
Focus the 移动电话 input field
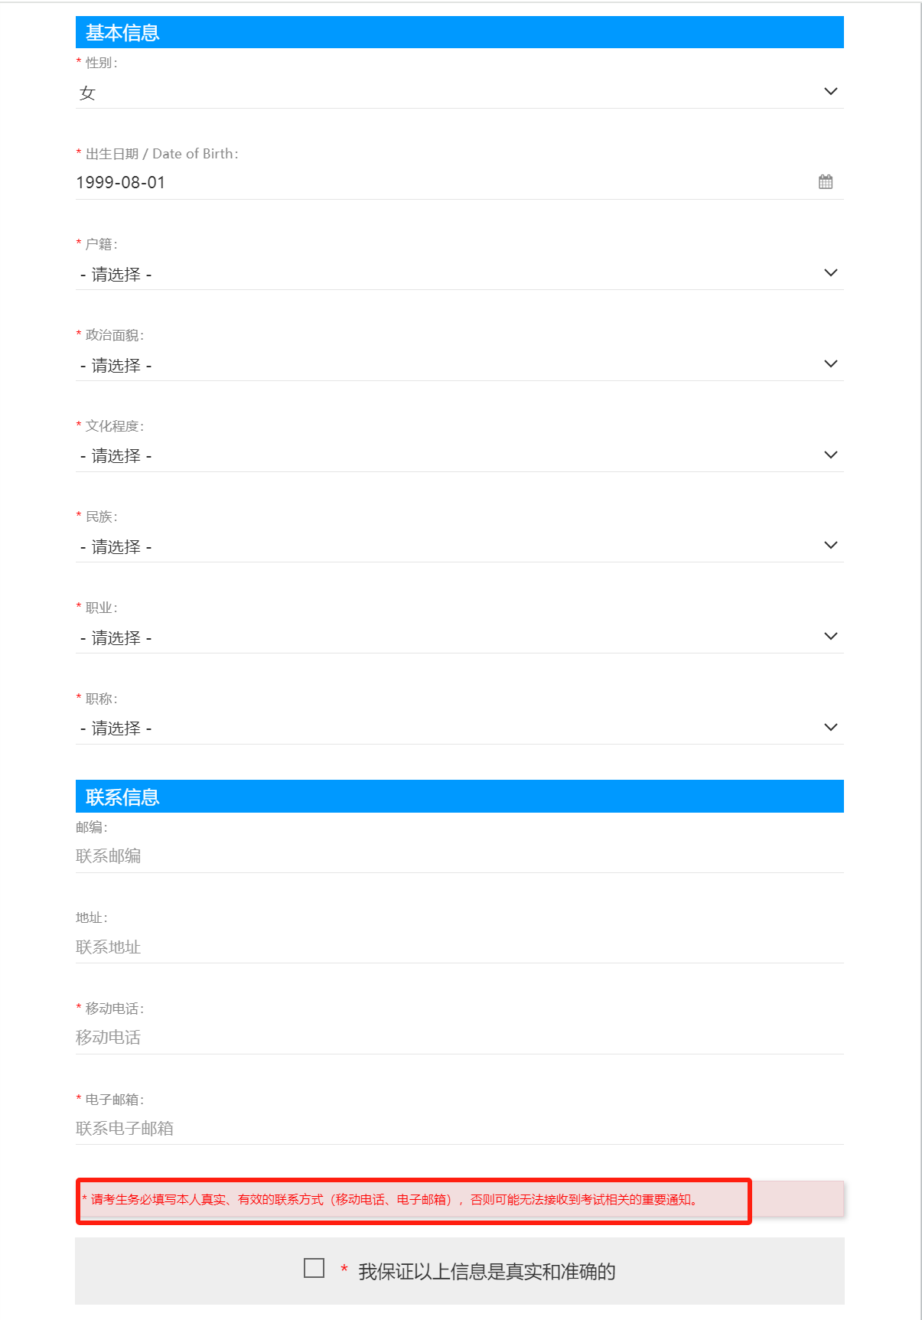[459, 1037]
